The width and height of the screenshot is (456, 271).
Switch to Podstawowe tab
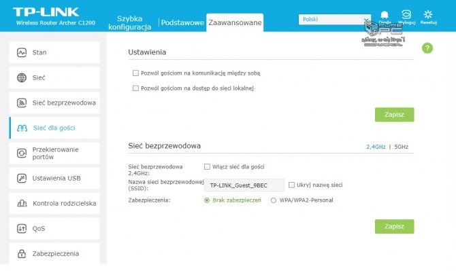182,22
